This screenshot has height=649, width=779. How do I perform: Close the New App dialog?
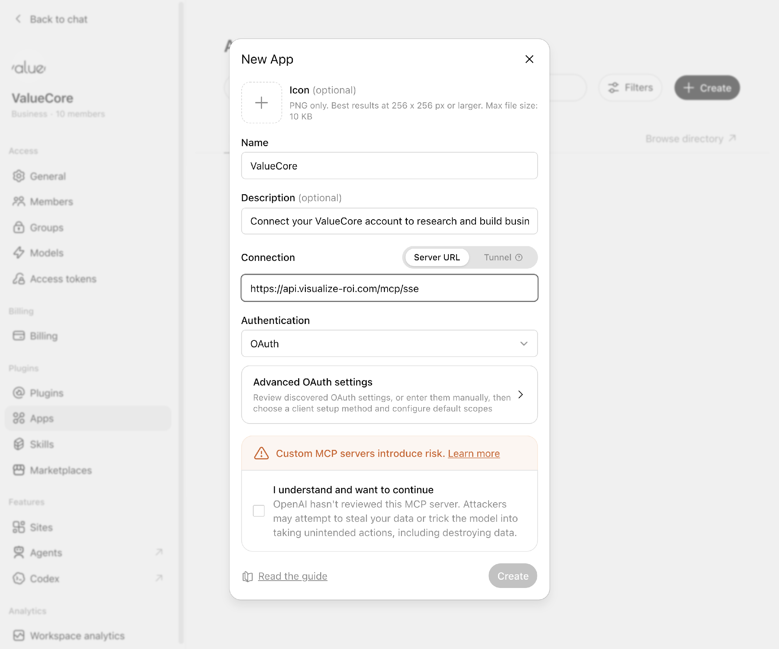click(529, 59)
